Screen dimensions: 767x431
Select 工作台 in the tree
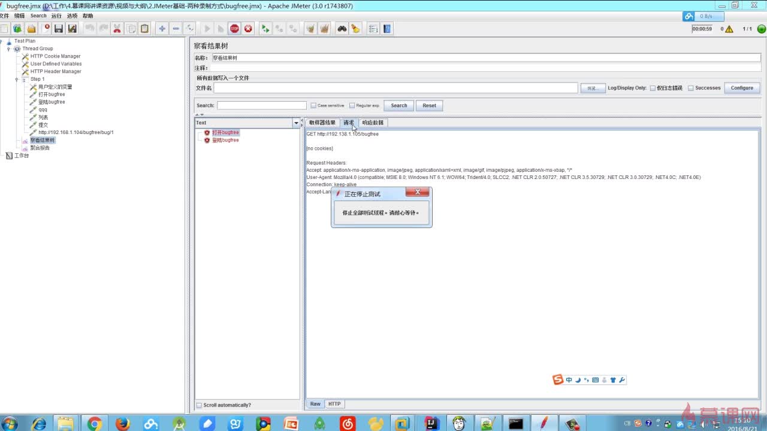22,156
